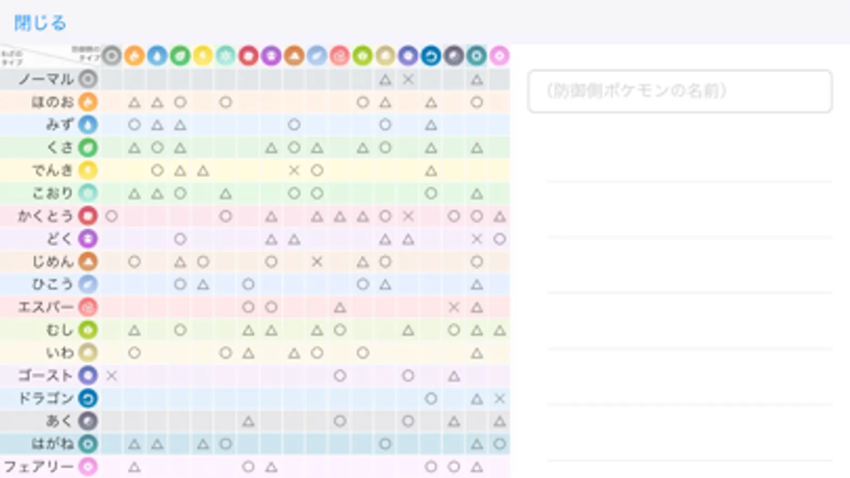Click the × mark in the ドラゴン row
Viewport: 850px width, 478px height.
tap(500, 399)
